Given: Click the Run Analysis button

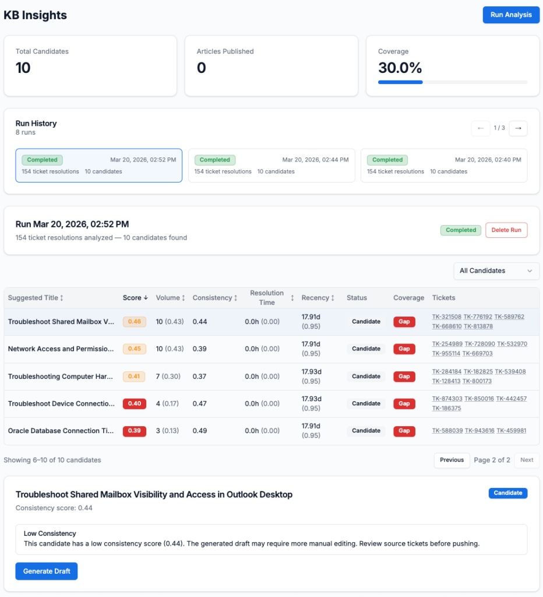Looking at the screenshot, I should coord(511,15).
